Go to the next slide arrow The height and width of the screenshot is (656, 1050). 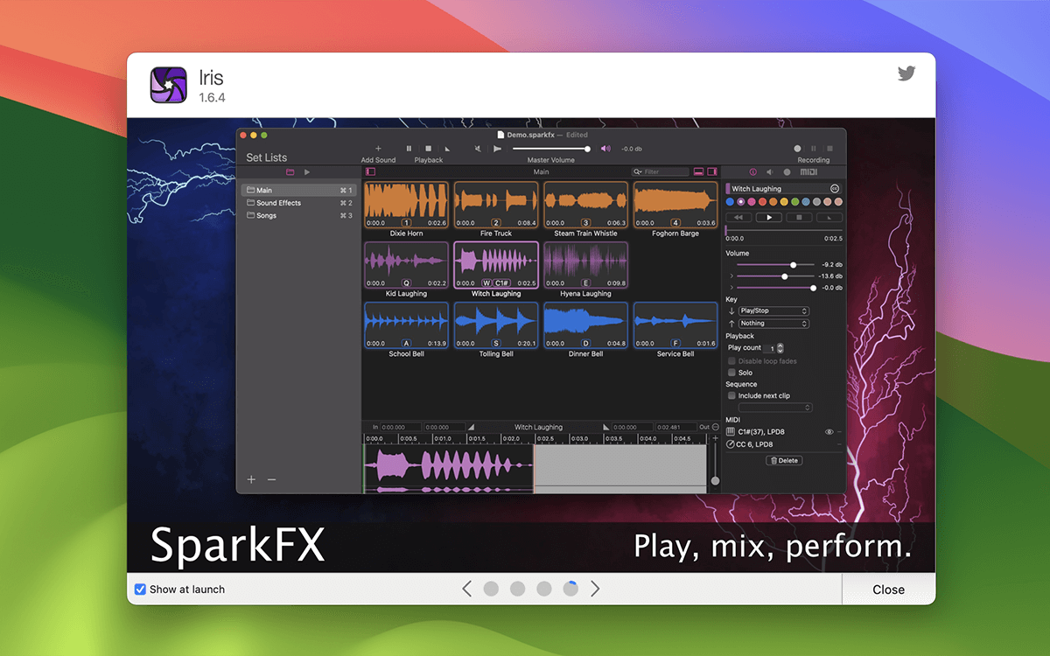(595, 589)
